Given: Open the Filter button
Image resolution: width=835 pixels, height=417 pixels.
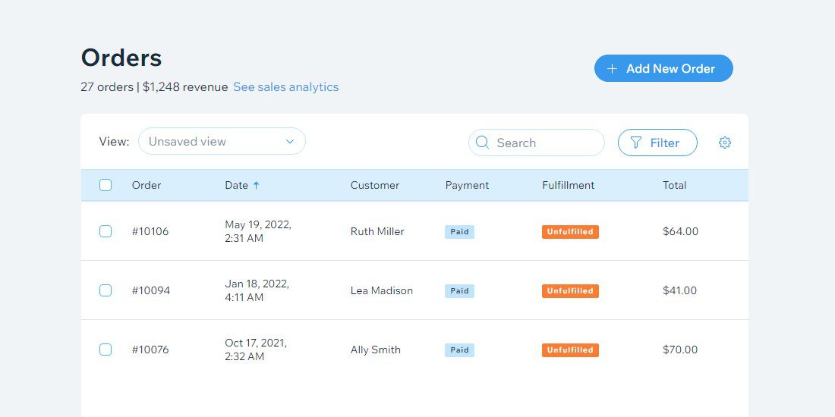Looking at the screenshot, I should click(657, 143).
